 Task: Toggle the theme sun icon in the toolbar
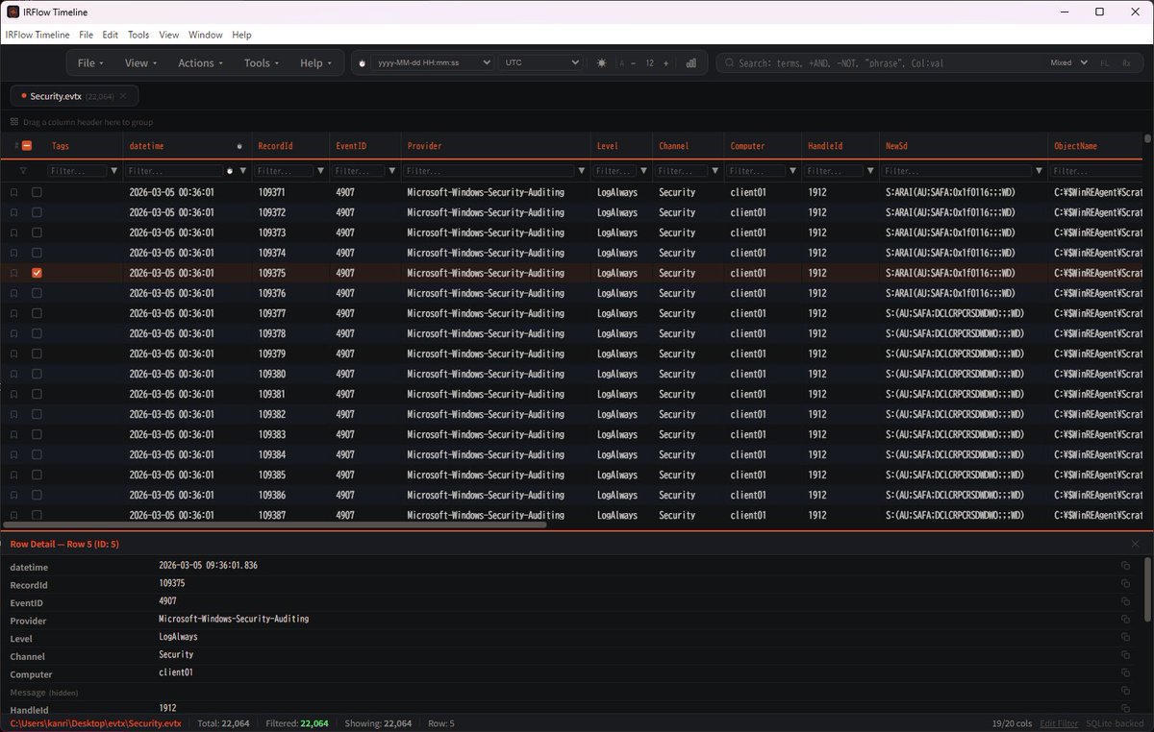tap(601, 62)
